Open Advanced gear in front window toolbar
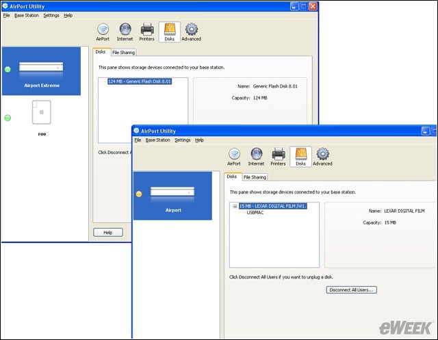Image resolution: width=438 pixels, height=340 pixels. [x=322, y=157]
